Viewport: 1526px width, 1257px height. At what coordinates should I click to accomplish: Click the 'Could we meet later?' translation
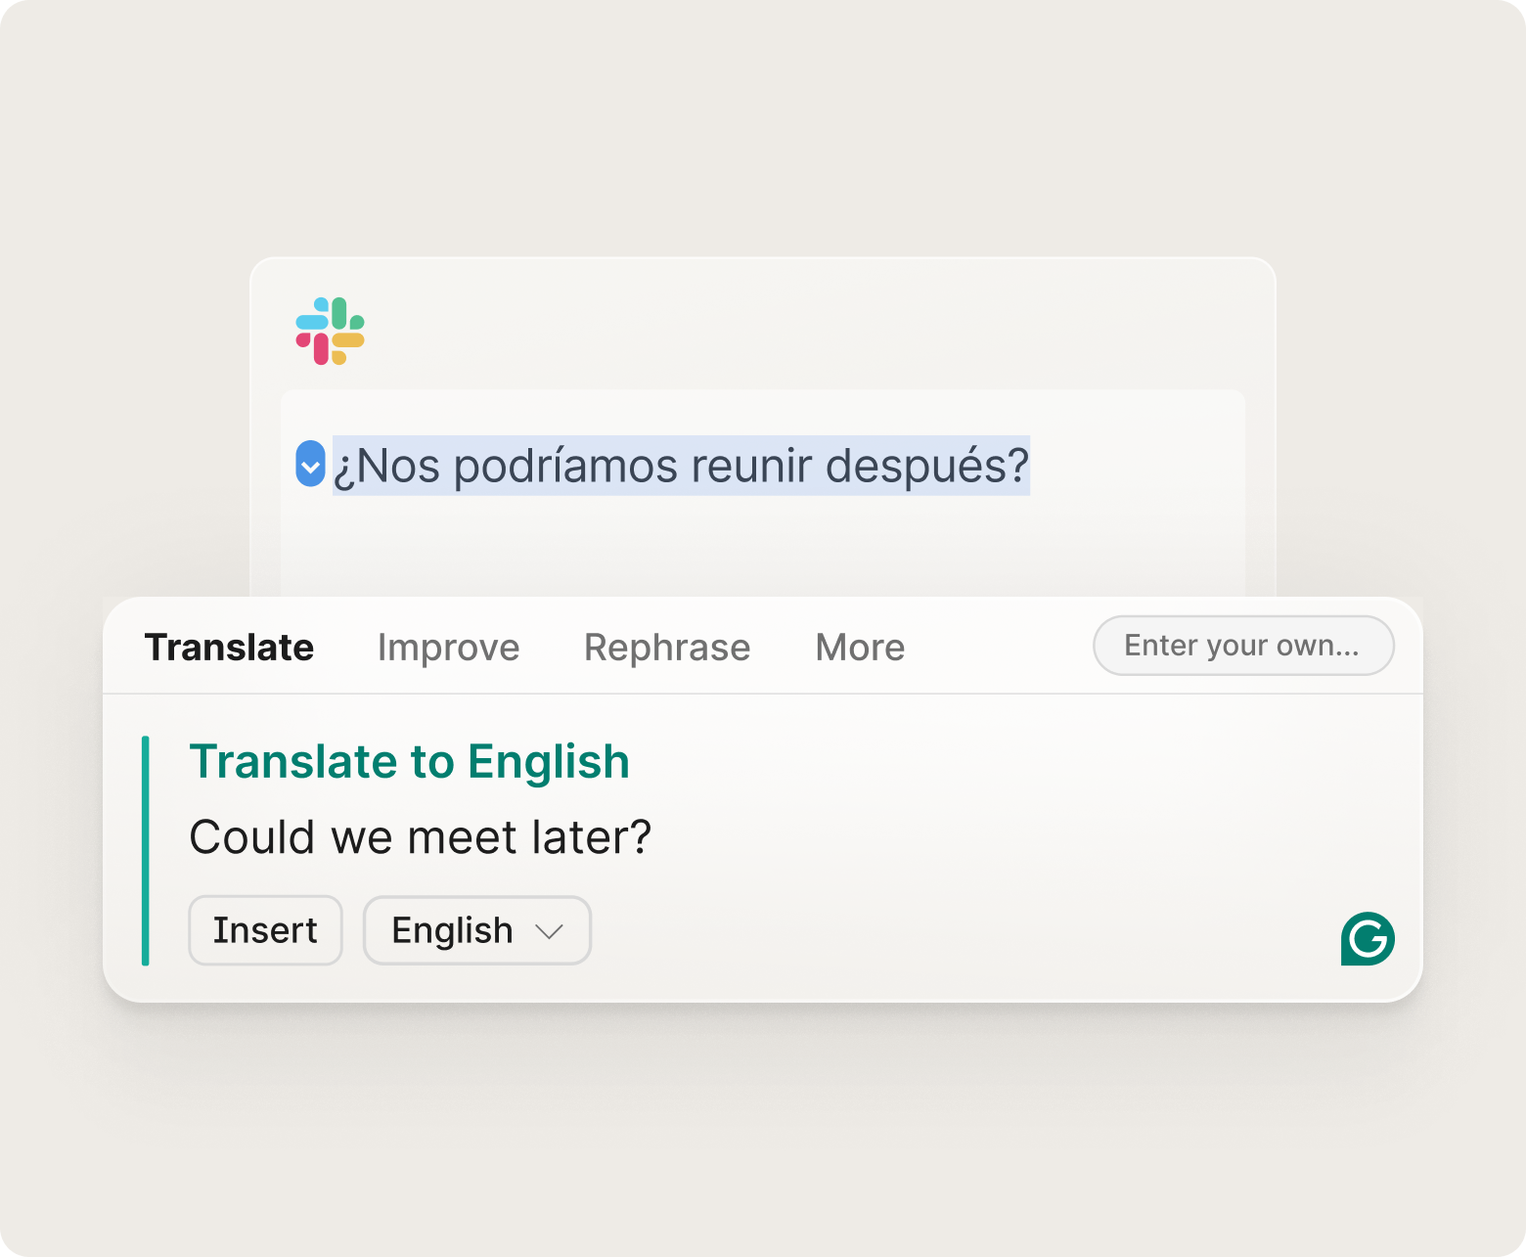(420, 837)
